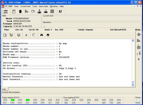
Task: Click the TON error register indicator
Action: (x=111, y=100)
